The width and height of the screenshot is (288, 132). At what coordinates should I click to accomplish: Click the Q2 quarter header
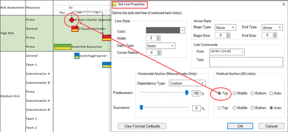click(71, 8)
